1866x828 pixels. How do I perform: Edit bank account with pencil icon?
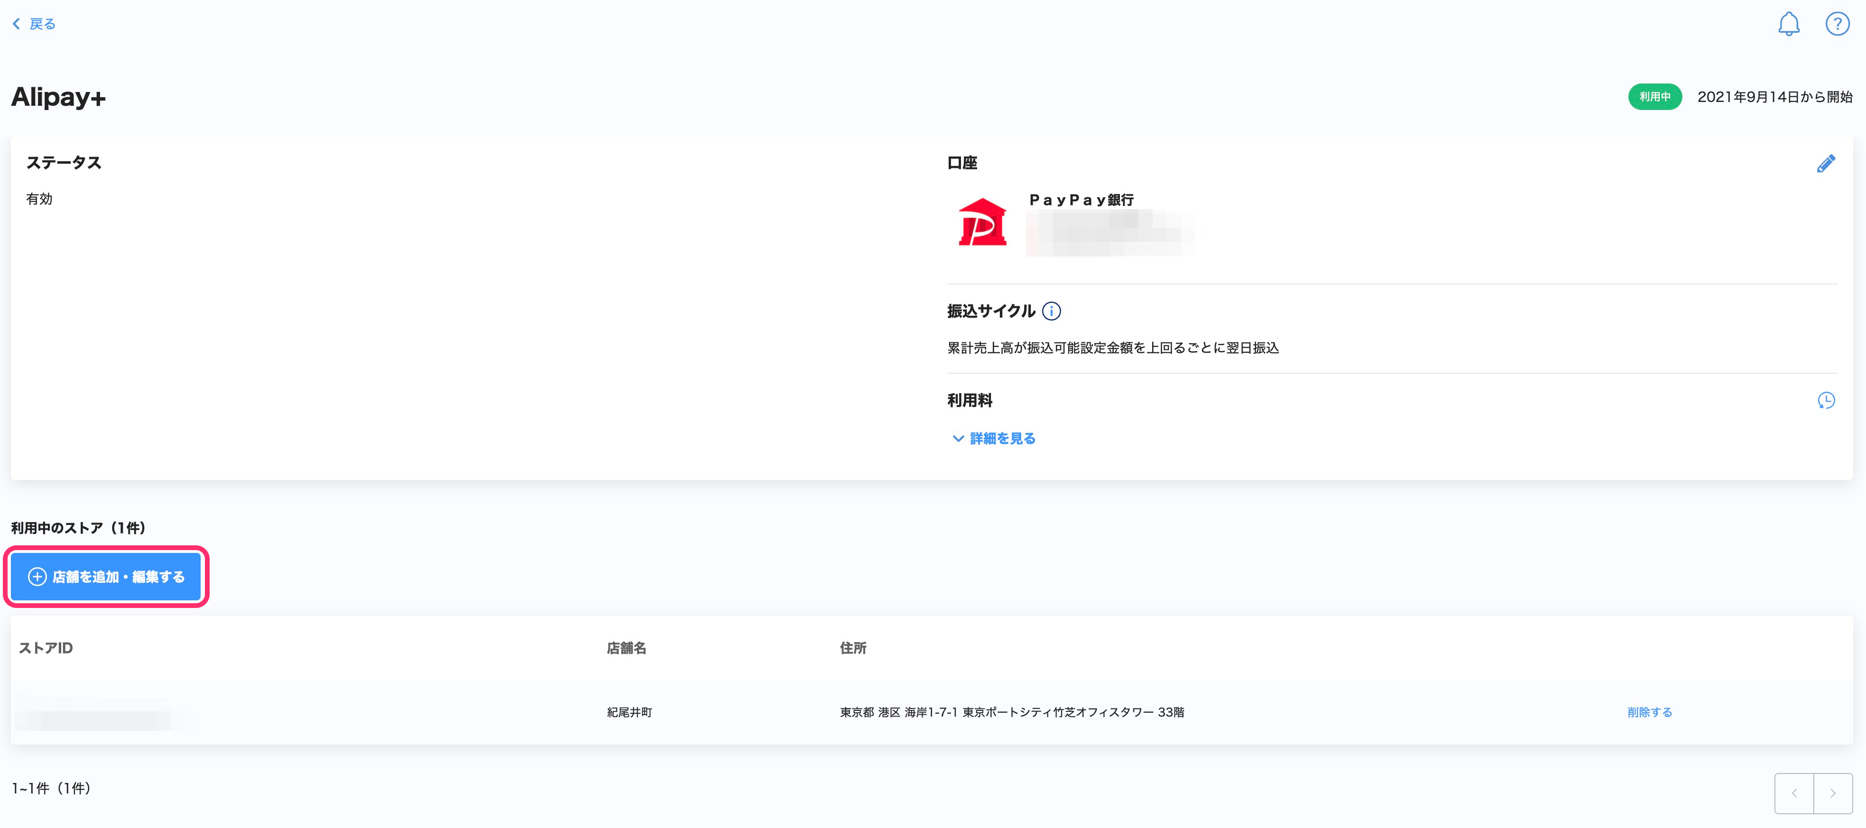(x=1825, y=164)
